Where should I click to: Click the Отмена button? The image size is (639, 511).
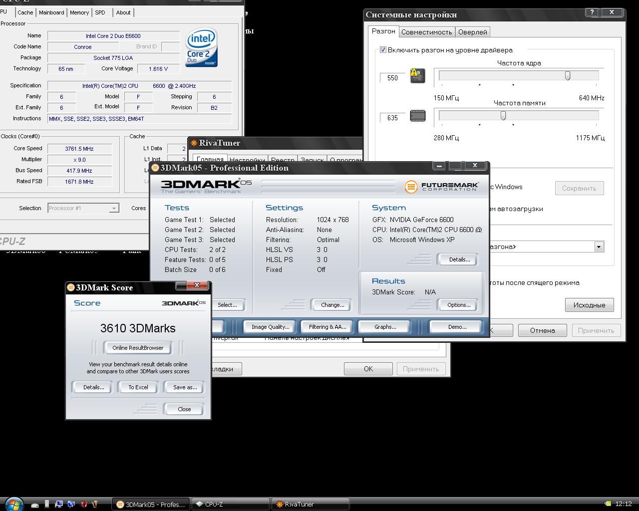click(542, 330)
